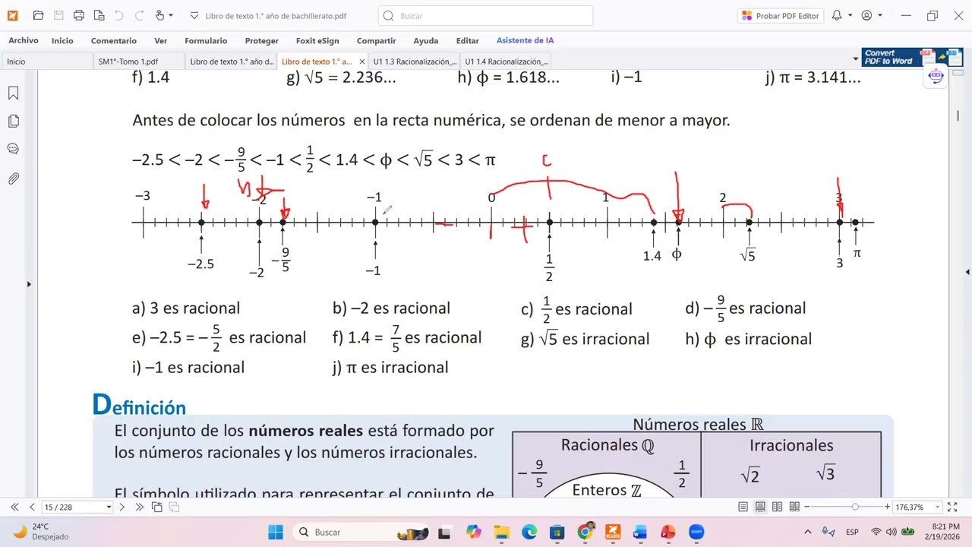Screen dimensions: 972x547
Task: Open the Asistente de IA tab
Action: click(525, 41)
